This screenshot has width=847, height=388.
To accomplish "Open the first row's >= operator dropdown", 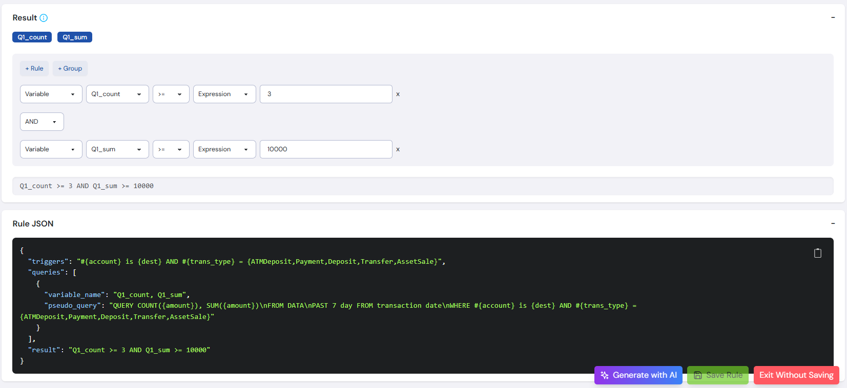I will tap(171, 94).
